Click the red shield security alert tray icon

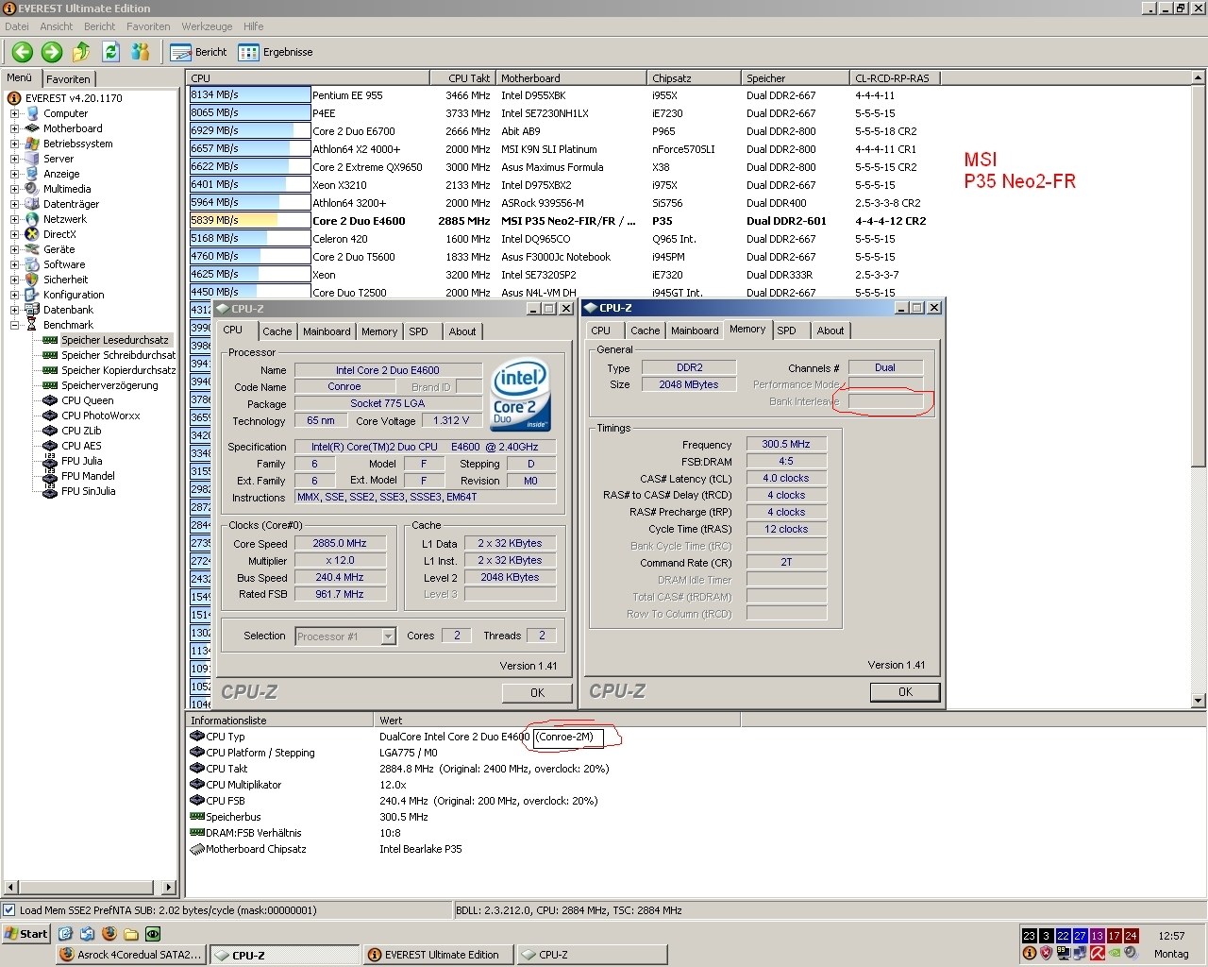tap(1046, 953)
